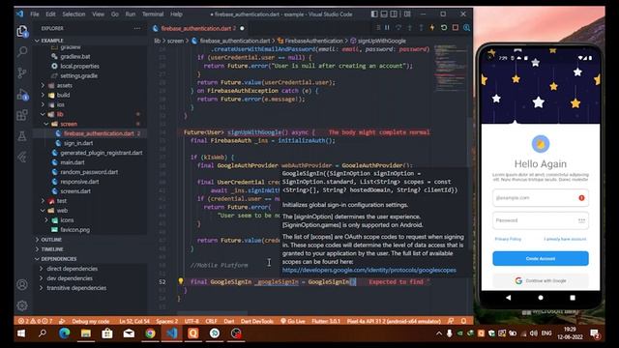Viewport: 619px width, 348px height.
Task: Open the Run and Debug view
Action: point(22,95)
